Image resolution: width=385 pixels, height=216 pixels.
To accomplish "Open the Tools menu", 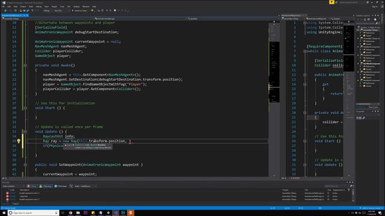I will pyautogui.click(x=62, y=7).
